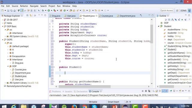Click the Open Perspective icon
This screenshot has width=192, height=108.
(177, 11)
